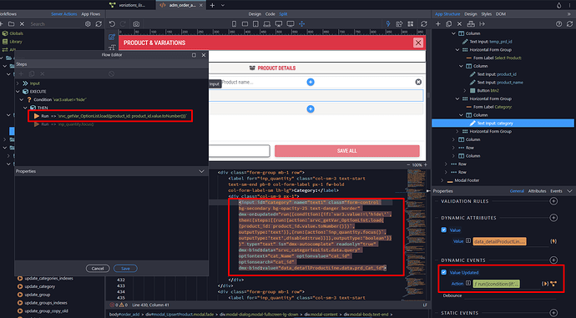Click plus icon next to Validation Rules
Image resolution: width=576 pixels, height=318 pixels.
point(553,201)
